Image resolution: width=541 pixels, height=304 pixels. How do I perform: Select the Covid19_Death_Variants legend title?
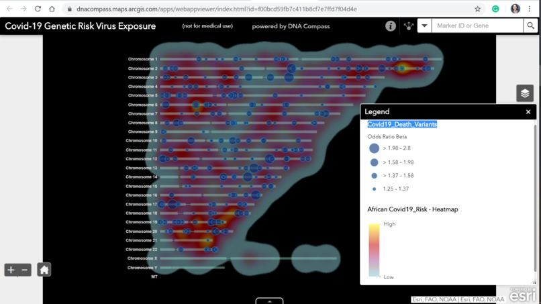pyautogui.click(x=402, y=124)
